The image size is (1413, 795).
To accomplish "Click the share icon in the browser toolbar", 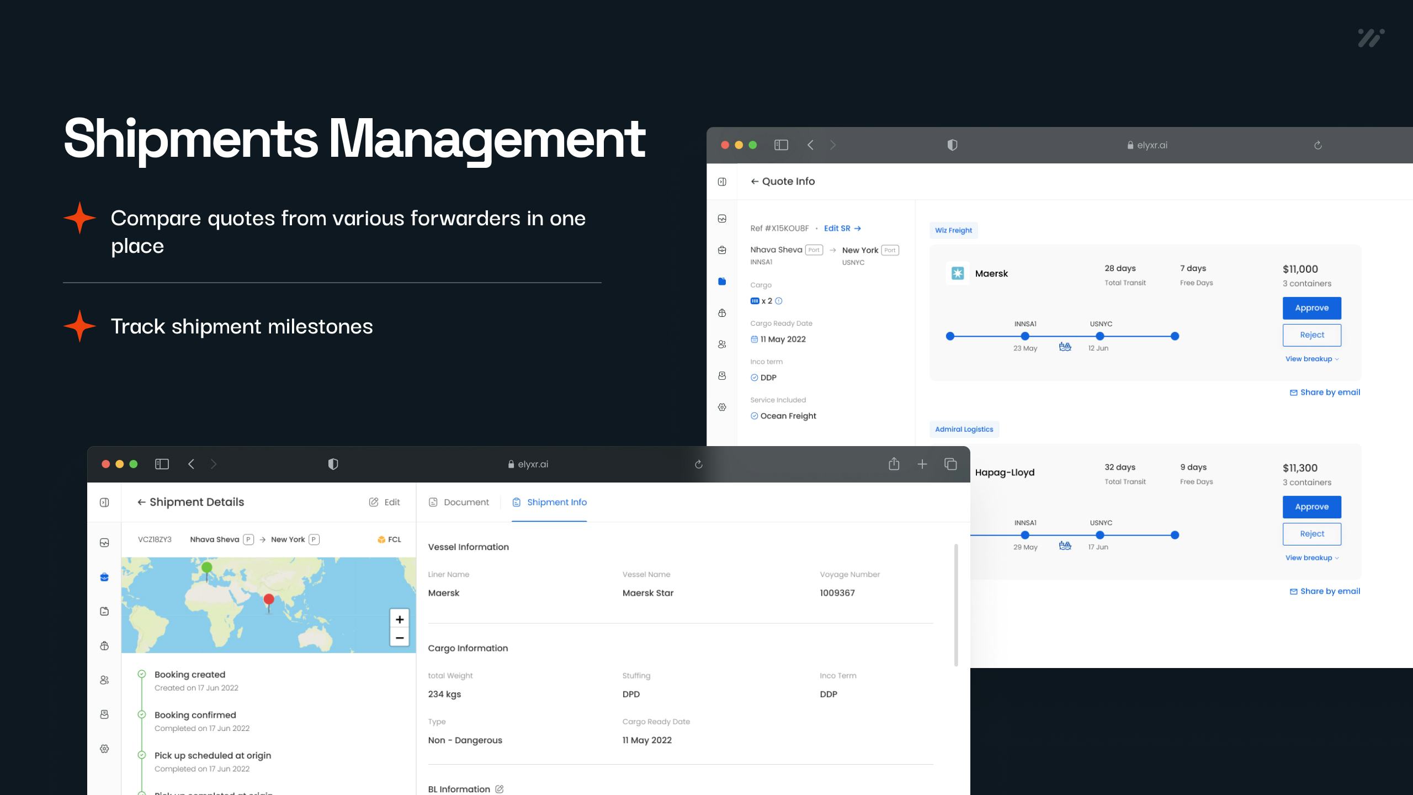I will pos(894,464).
